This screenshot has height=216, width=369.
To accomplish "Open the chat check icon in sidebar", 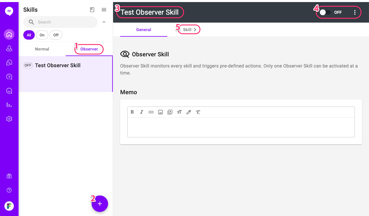I will [9, 91].
